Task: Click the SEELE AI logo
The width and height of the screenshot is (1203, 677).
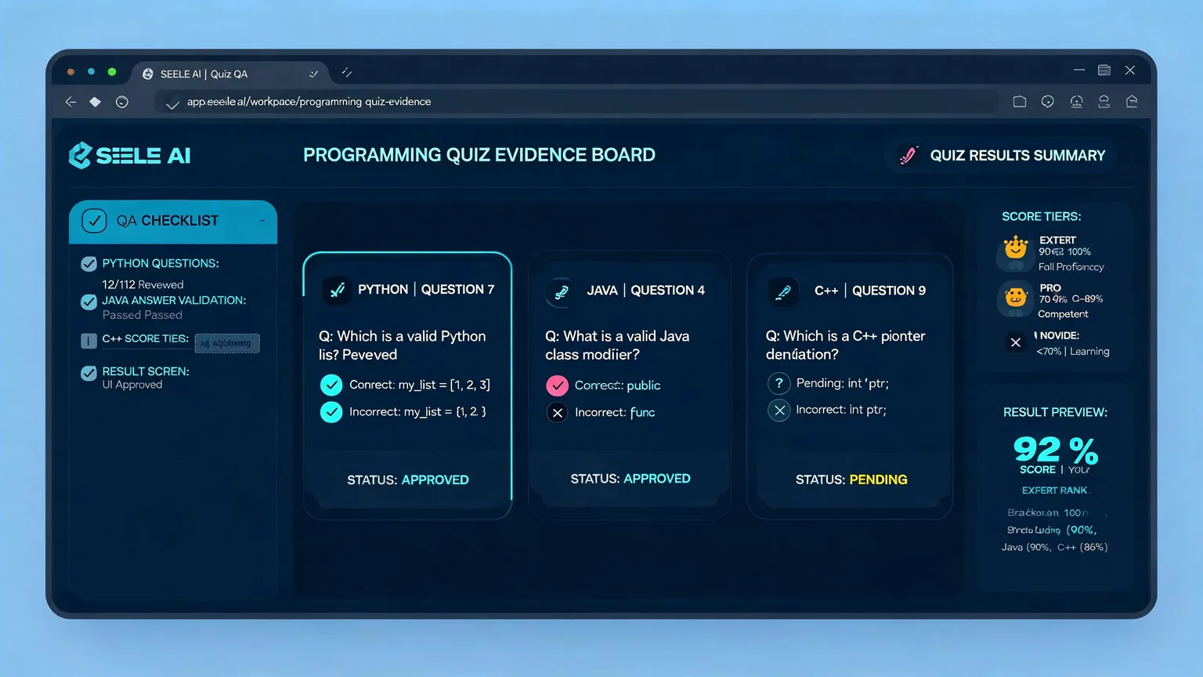Action: click(130, 155)
